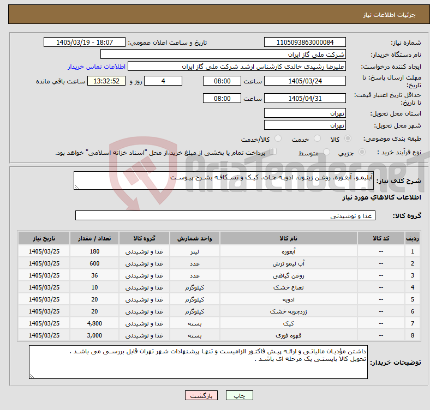Click the تاریخ نیاز column header
Screen dimensions: 430x410
tap(44, 238)
